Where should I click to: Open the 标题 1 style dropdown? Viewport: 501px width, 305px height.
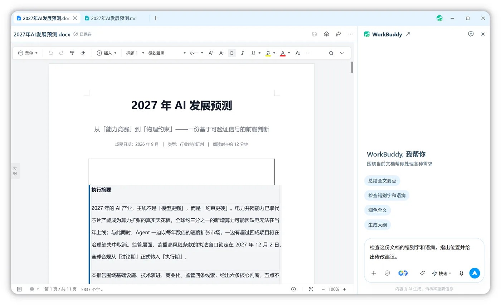[x=135, y=53]
